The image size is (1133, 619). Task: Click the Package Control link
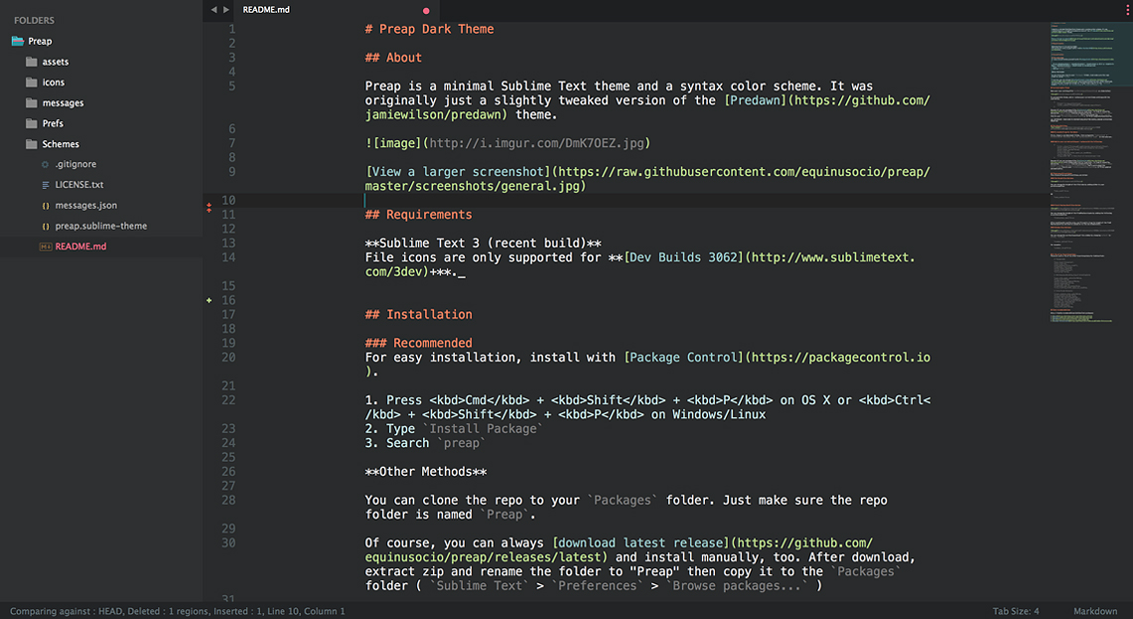click(x=683, y=358)
